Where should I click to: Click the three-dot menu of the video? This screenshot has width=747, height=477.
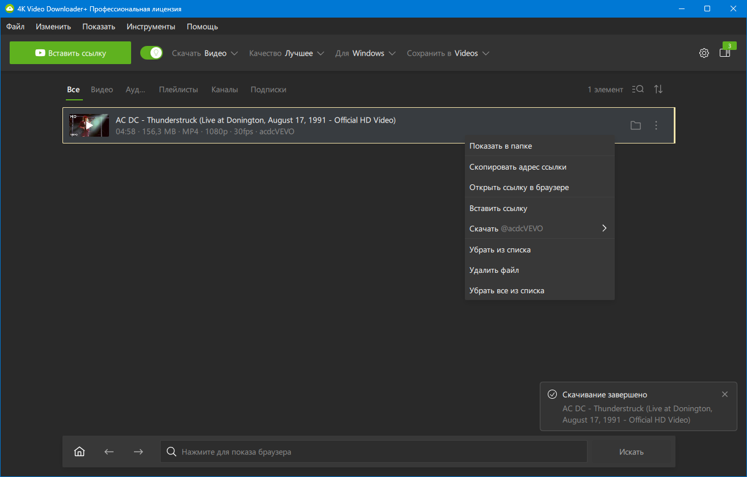tap(656, 125)
